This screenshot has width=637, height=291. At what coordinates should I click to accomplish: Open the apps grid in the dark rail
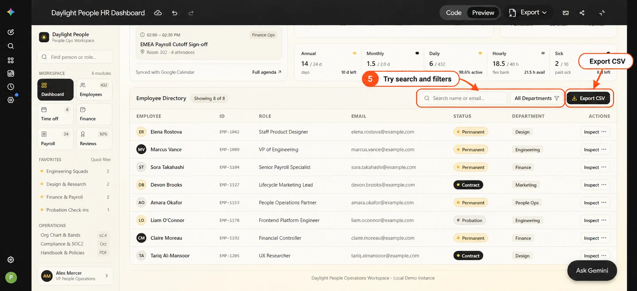click(x=11, y=60)
